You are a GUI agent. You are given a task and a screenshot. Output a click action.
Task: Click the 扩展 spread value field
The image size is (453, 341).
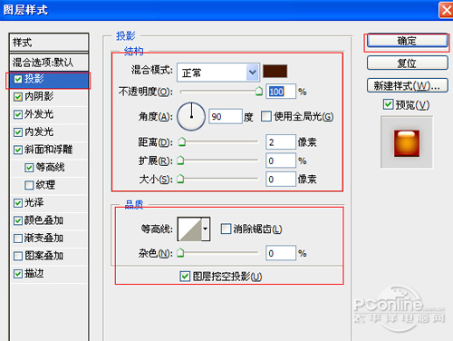(281, 161)
